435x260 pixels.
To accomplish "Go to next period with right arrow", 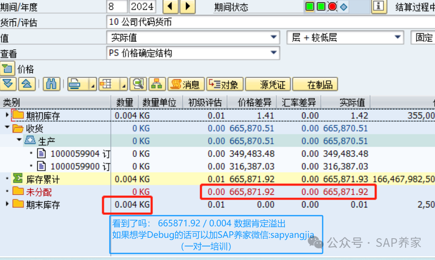I will pos(187,7).
